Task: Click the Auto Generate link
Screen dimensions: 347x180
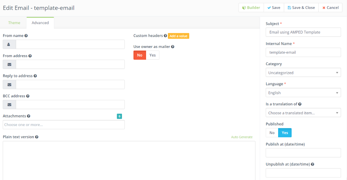Action: [242, 137]
